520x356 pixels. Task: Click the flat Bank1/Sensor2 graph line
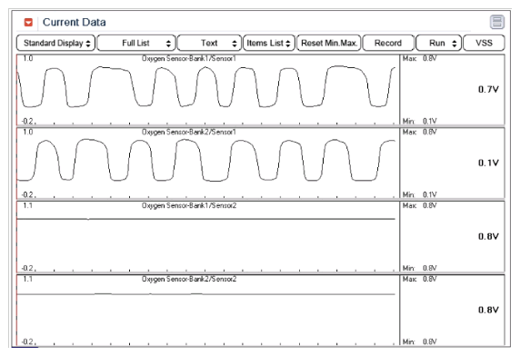point(205,219)
